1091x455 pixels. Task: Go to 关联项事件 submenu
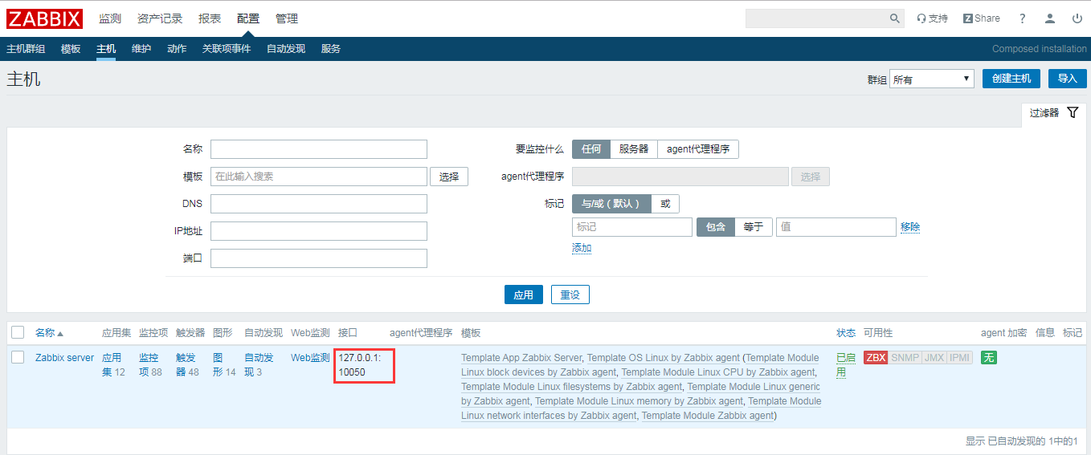pyautogui.click(x=227, y=49)
